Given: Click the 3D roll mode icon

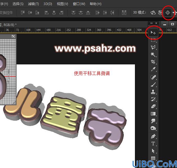Looking at the screenshot, I should click(160, 13).
